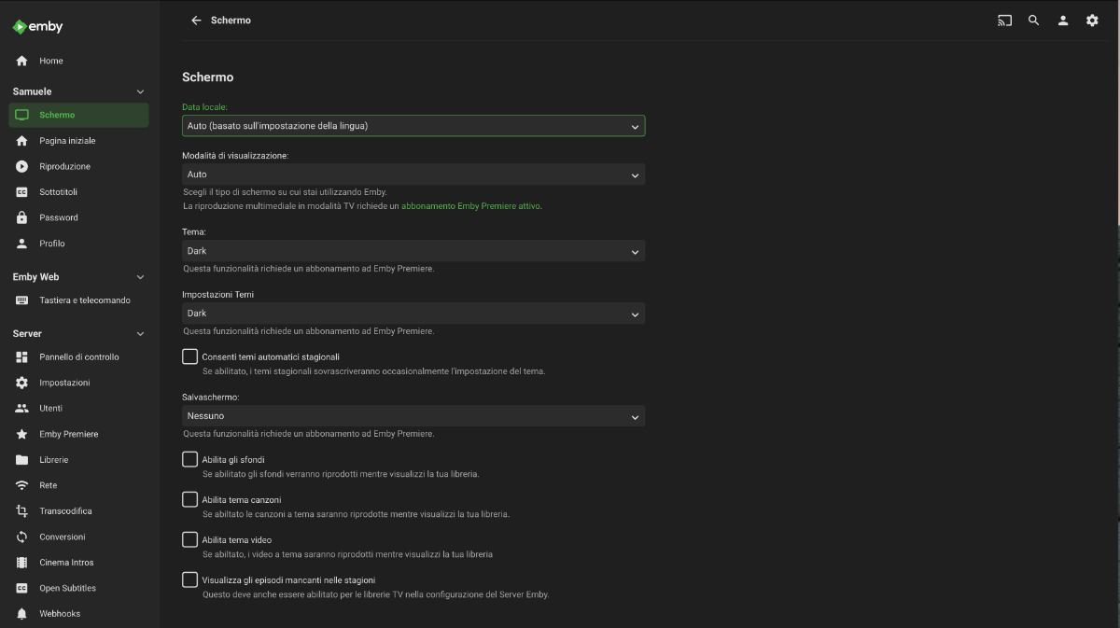1120x628 pixels.
Task: Expand the Salvaschermo dropdown
Action: coord(413,416)
